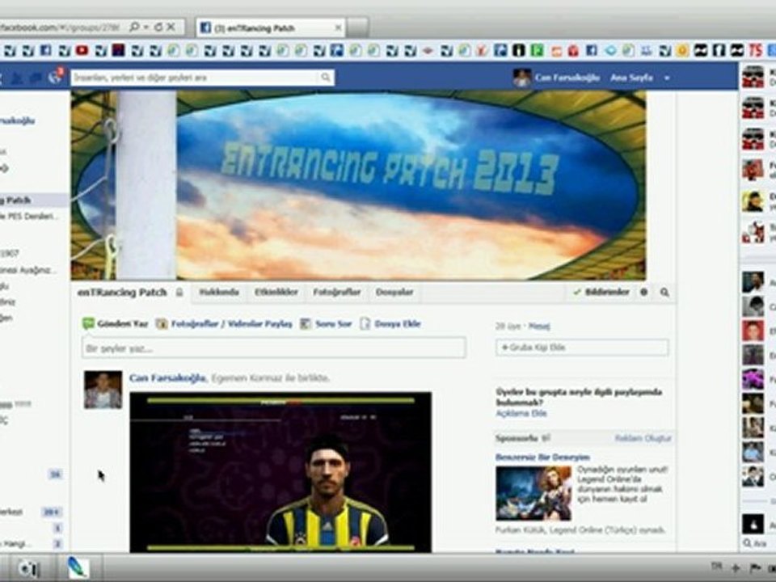Open the red TS bookmark icon

(x=755, y=50)
